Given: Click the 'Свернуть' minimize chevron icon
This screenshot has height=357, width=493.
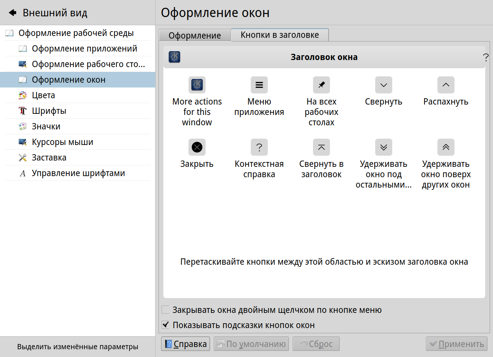Looking at the screenshot, I should (384, 85).
